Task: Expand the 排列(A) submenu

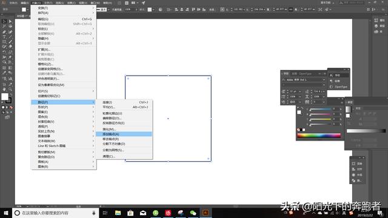Action: click(x=64, y=13)
